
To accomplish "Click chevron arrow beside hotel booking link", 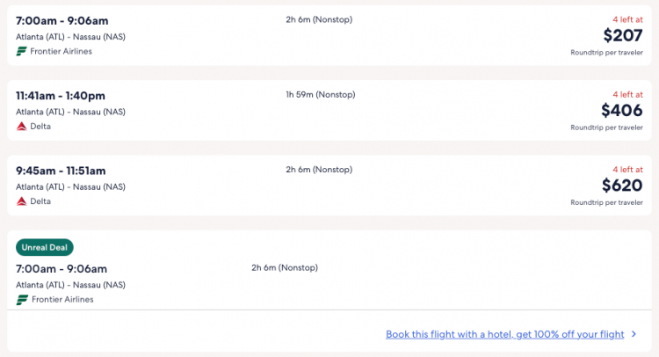I will [x=634, y=334].
